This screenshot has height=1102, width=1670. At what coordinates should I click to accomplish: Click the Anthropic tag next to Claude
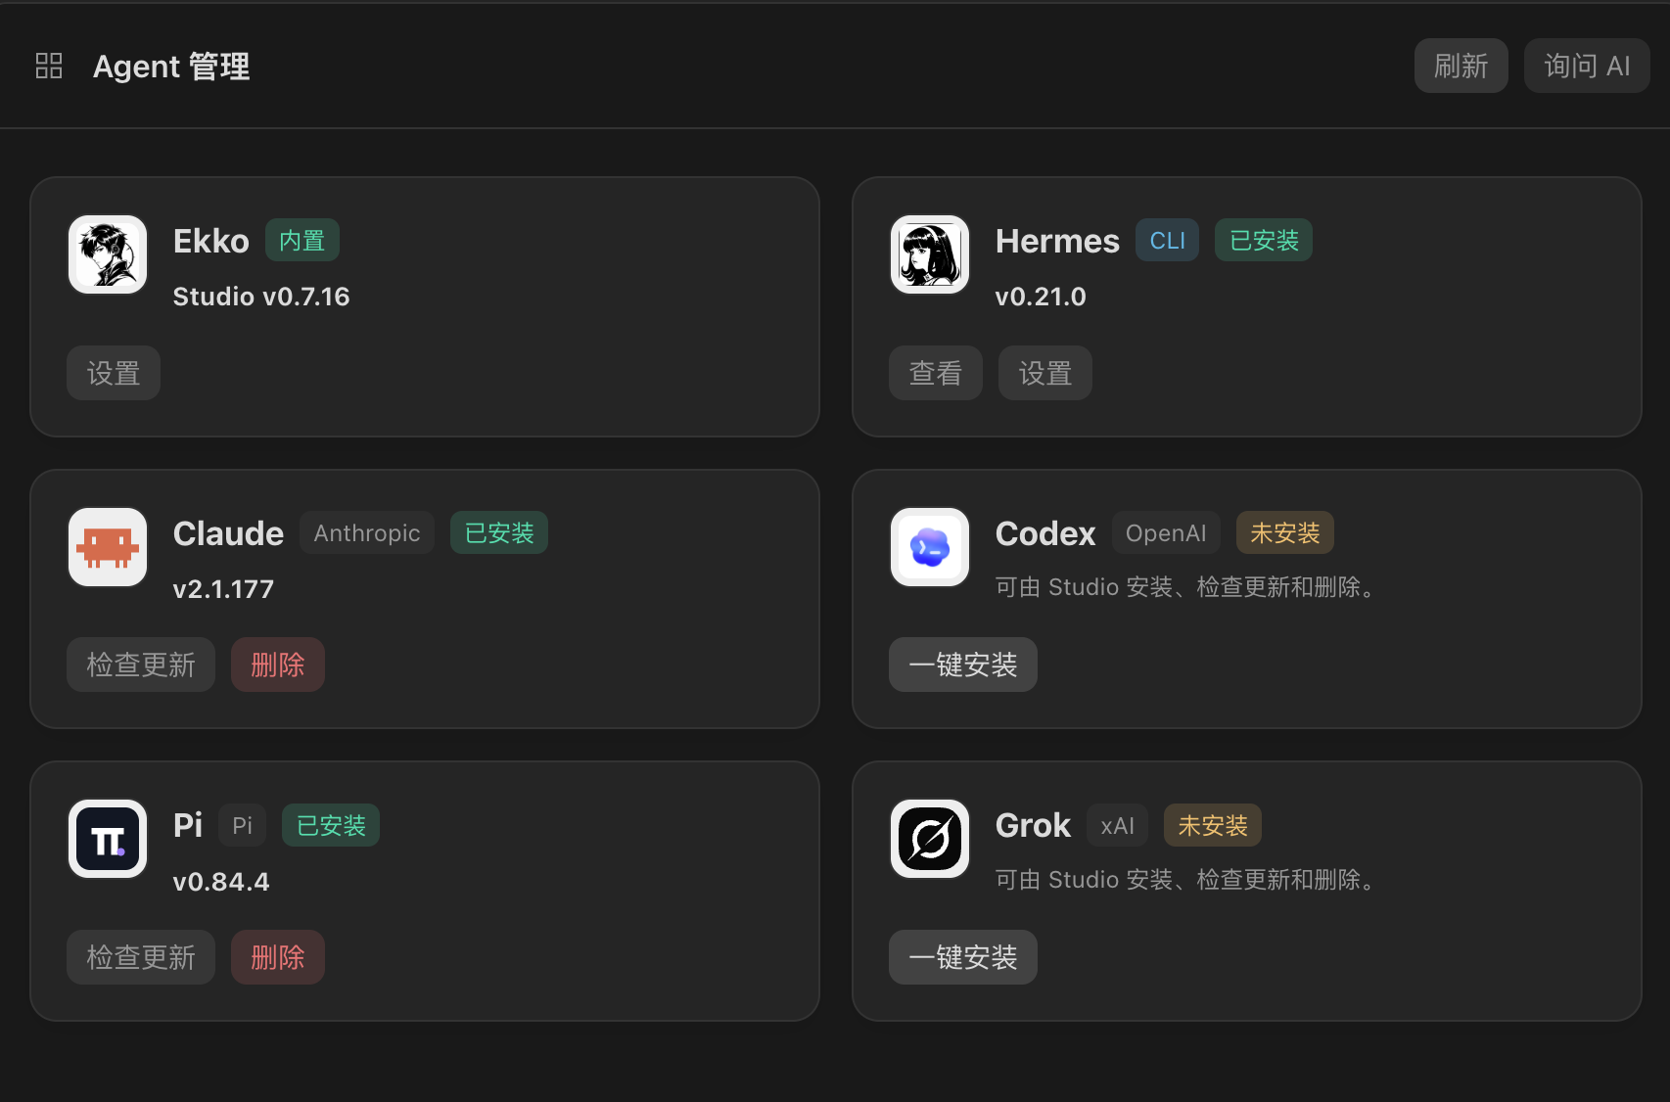pos(367,532)
